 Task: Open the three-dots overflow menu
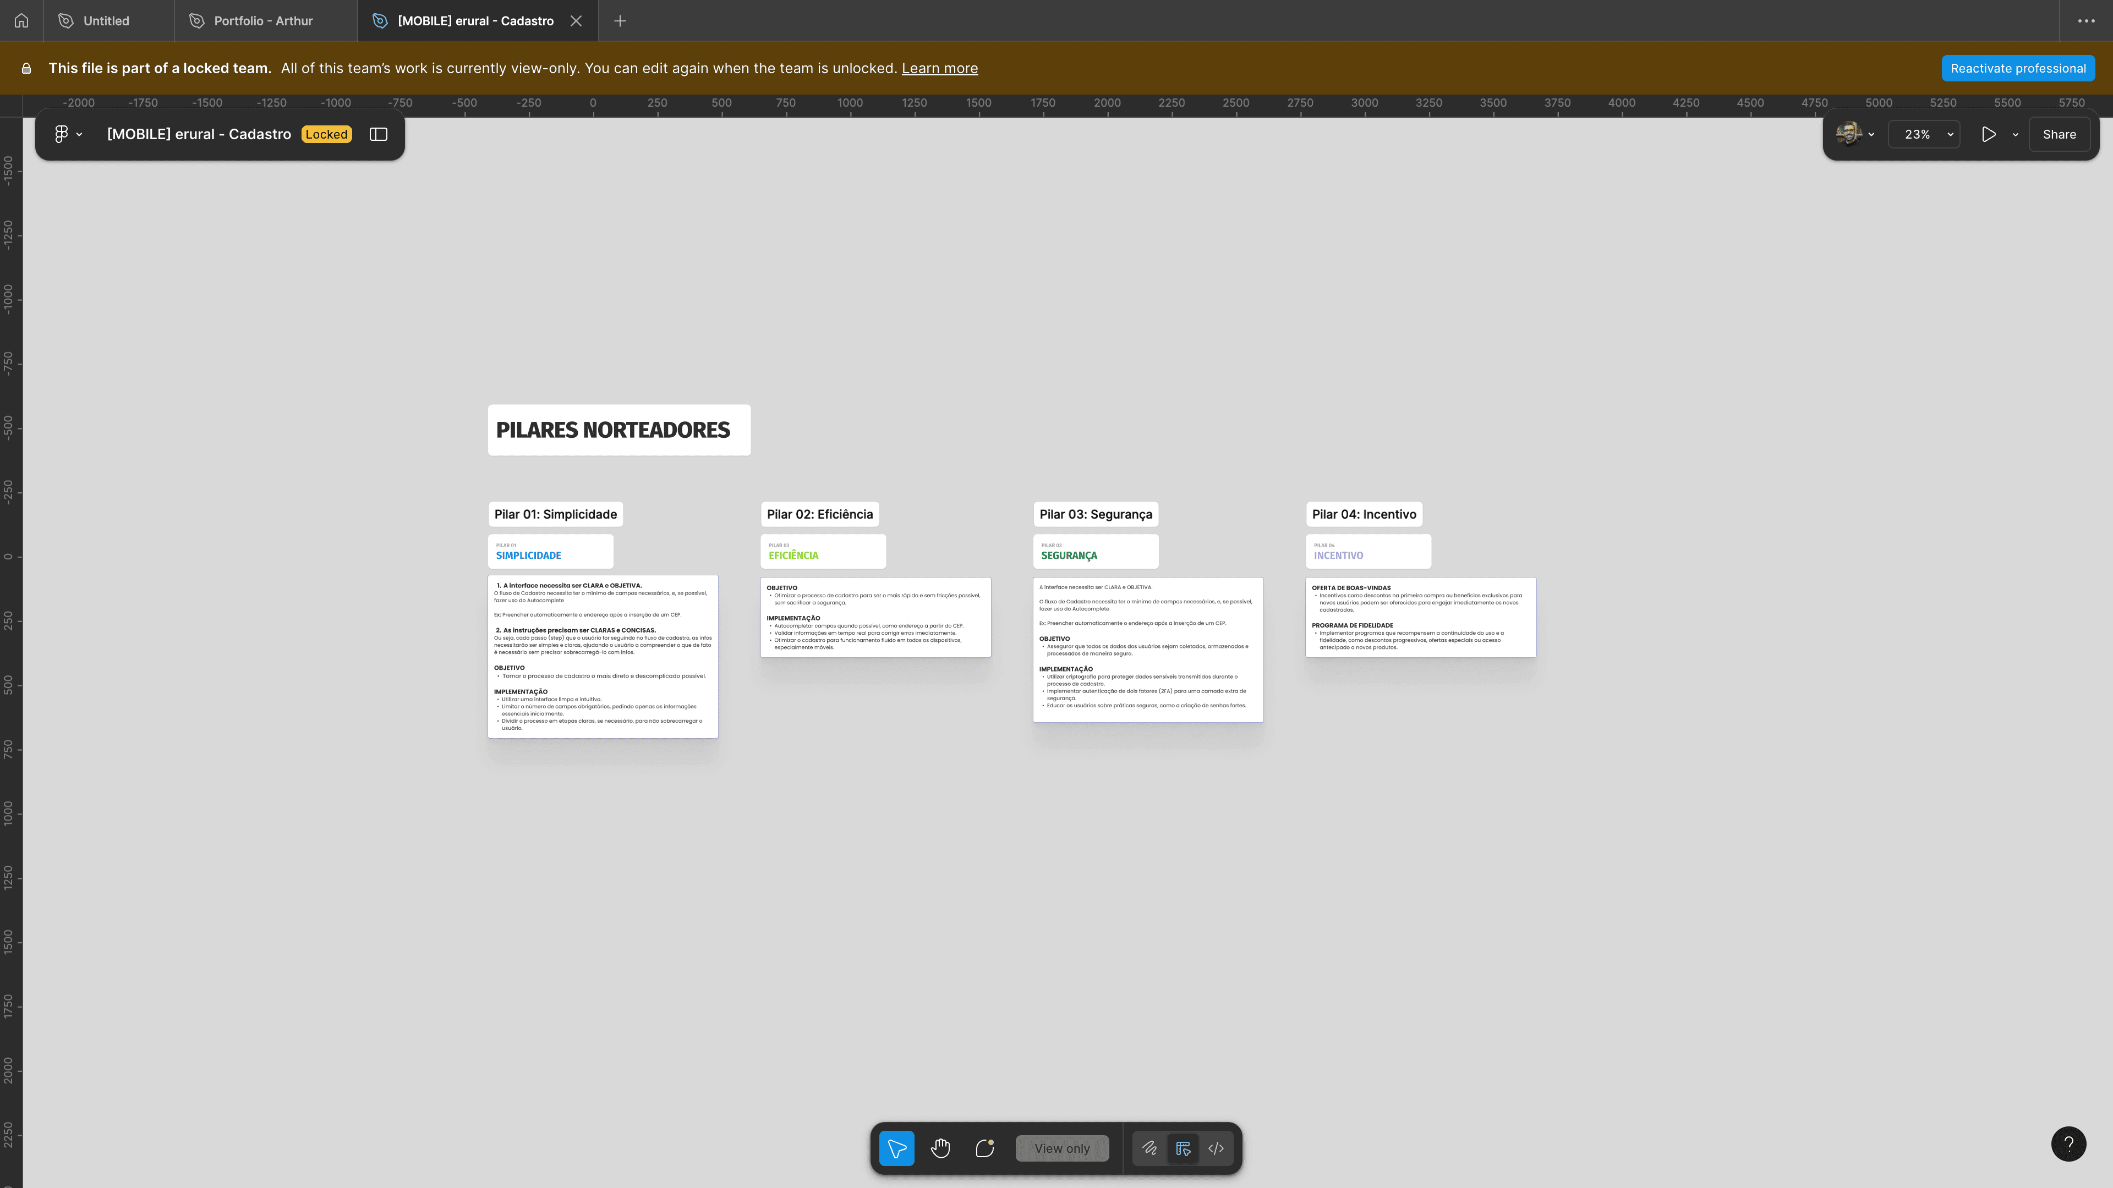[x=2086, y=20]
